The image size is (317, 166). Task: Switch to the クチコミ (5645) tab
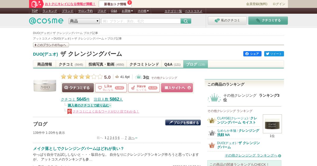(71, 64)
